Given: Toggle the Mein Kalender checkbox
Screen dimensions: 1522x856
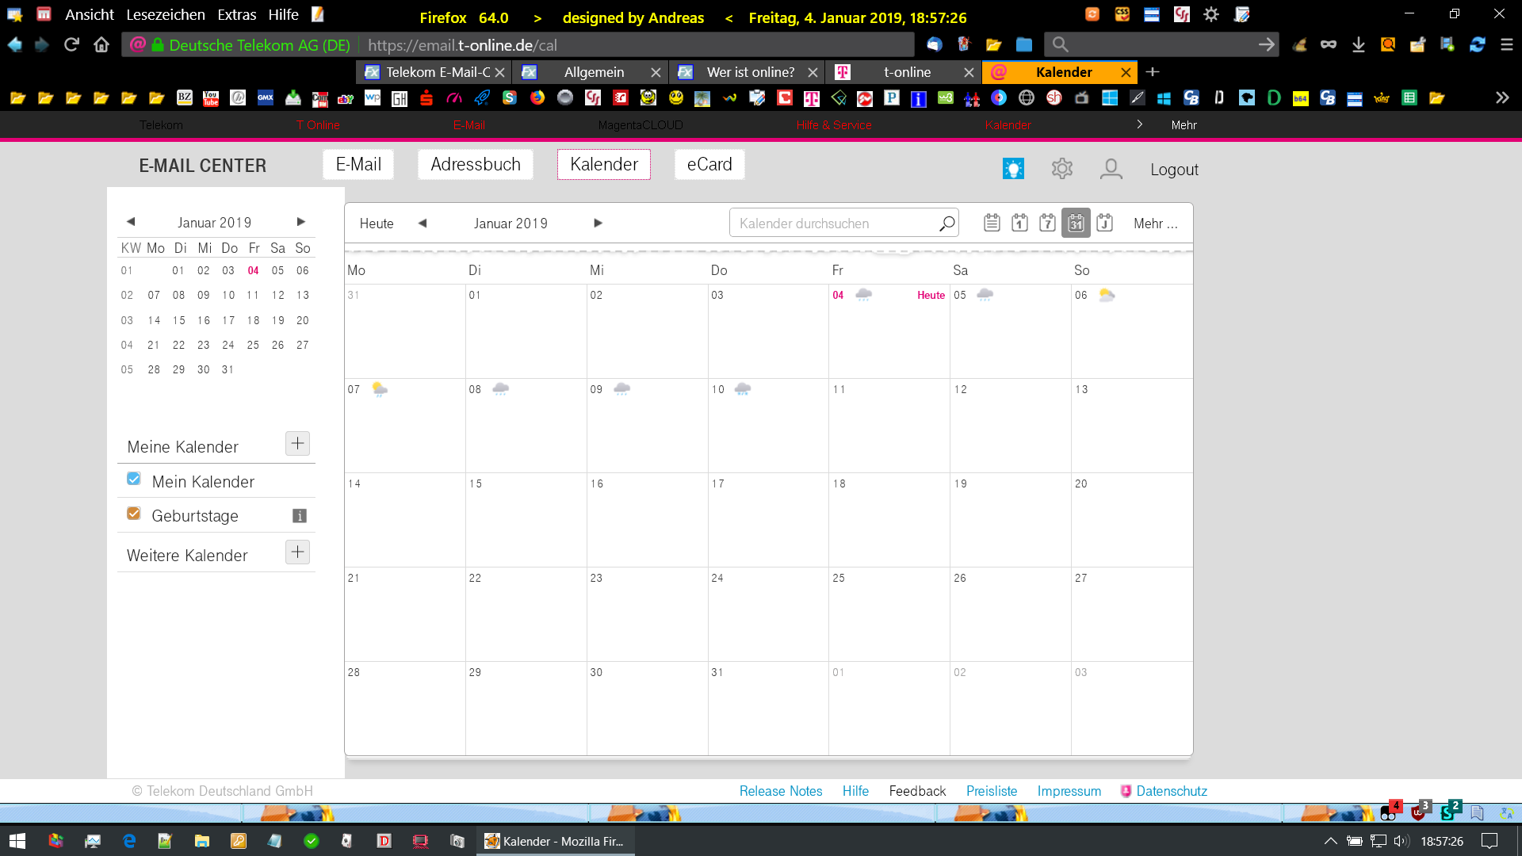Looking at the screenshot, I should click(134, 480).
